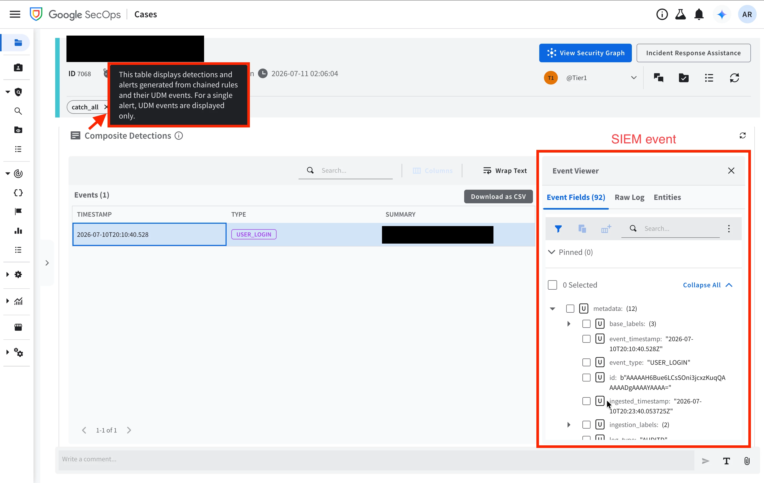This screenshot has height=483, width=764.
Task: Expand the ingestion_labels tree node
Action: click(x=569, y=425)
